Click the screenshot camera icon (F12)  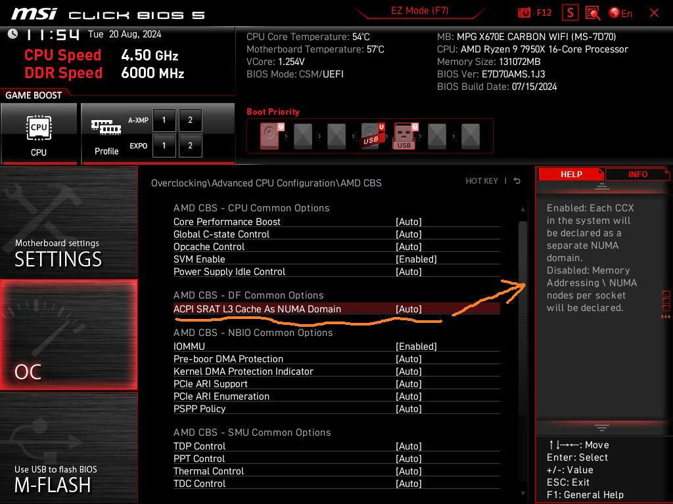pyautogui.click(x=524, y=13)
